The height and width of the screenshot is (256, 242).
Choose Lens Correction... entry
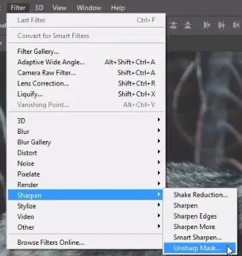click(x=86, y=83)
